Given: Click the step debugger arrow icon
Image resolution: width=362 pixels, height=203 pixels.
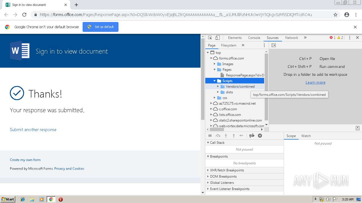Looking at the screenshot, I should [x=241, y=136].
